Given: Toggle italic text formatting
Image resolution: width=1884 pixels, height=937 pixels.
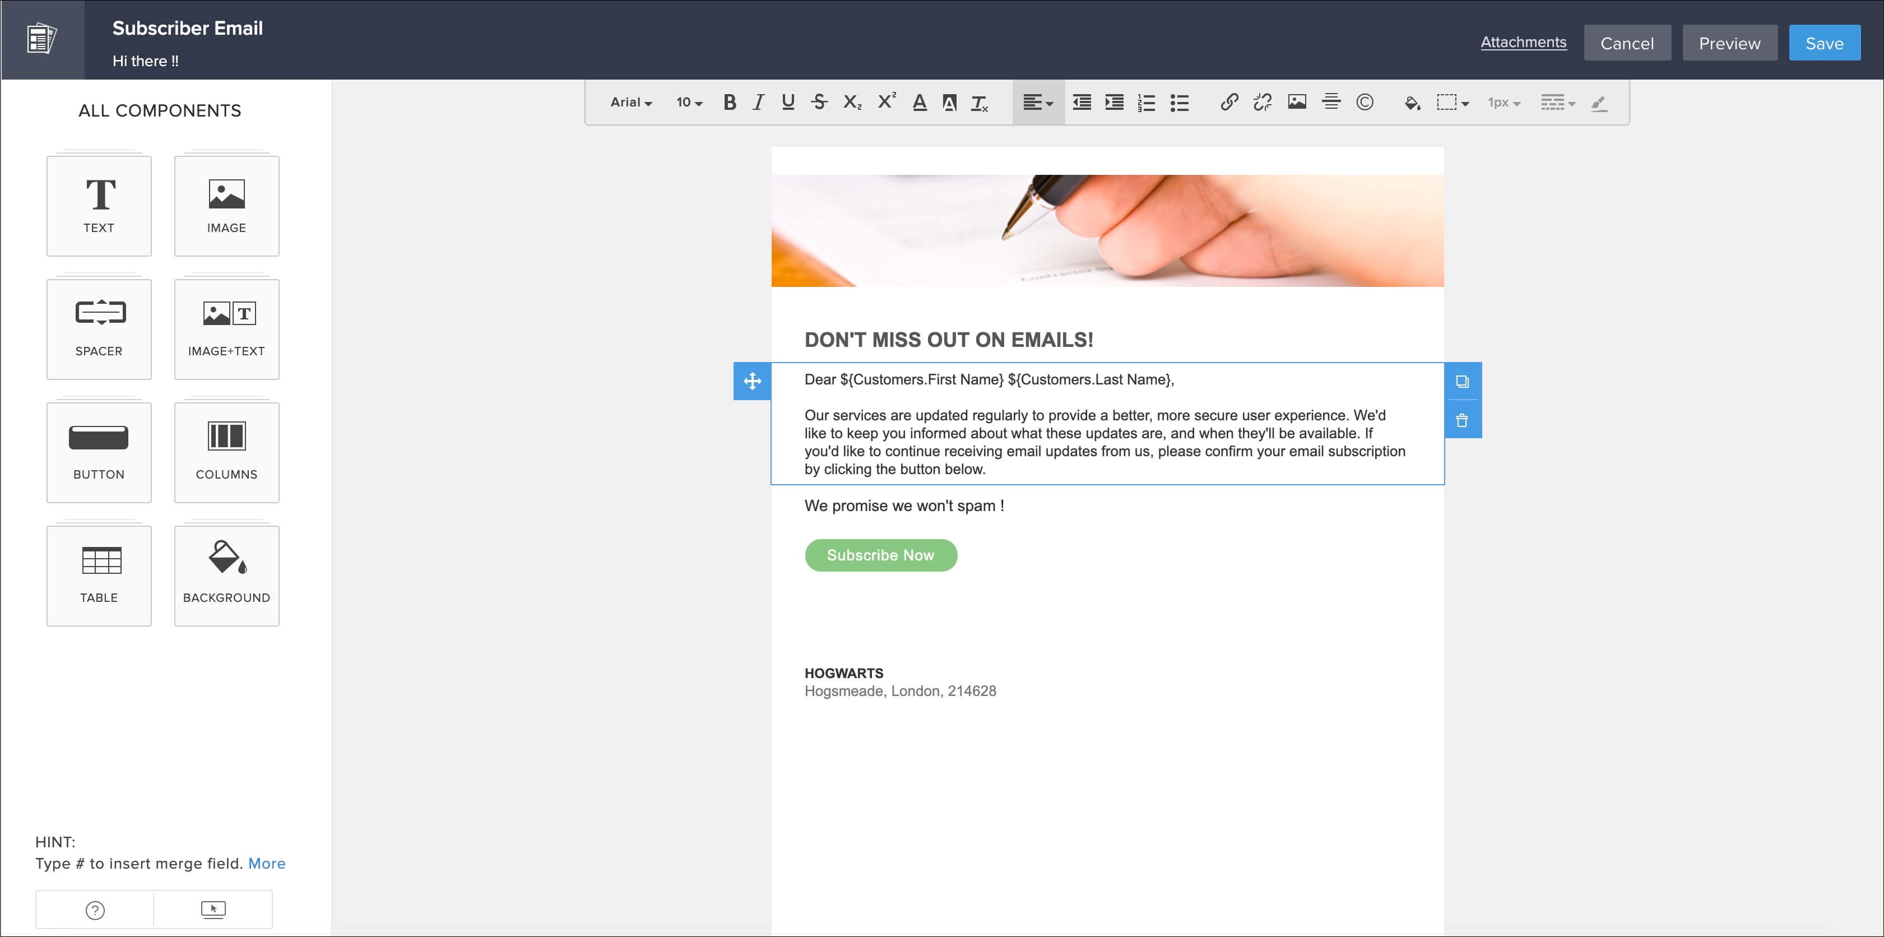Looking at the screenshot, I should 758,103.
